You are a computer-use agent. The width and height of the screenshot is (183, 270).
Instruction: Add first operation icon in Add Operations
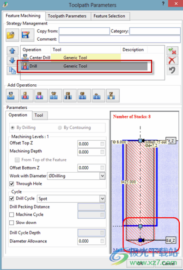(12, 95)
